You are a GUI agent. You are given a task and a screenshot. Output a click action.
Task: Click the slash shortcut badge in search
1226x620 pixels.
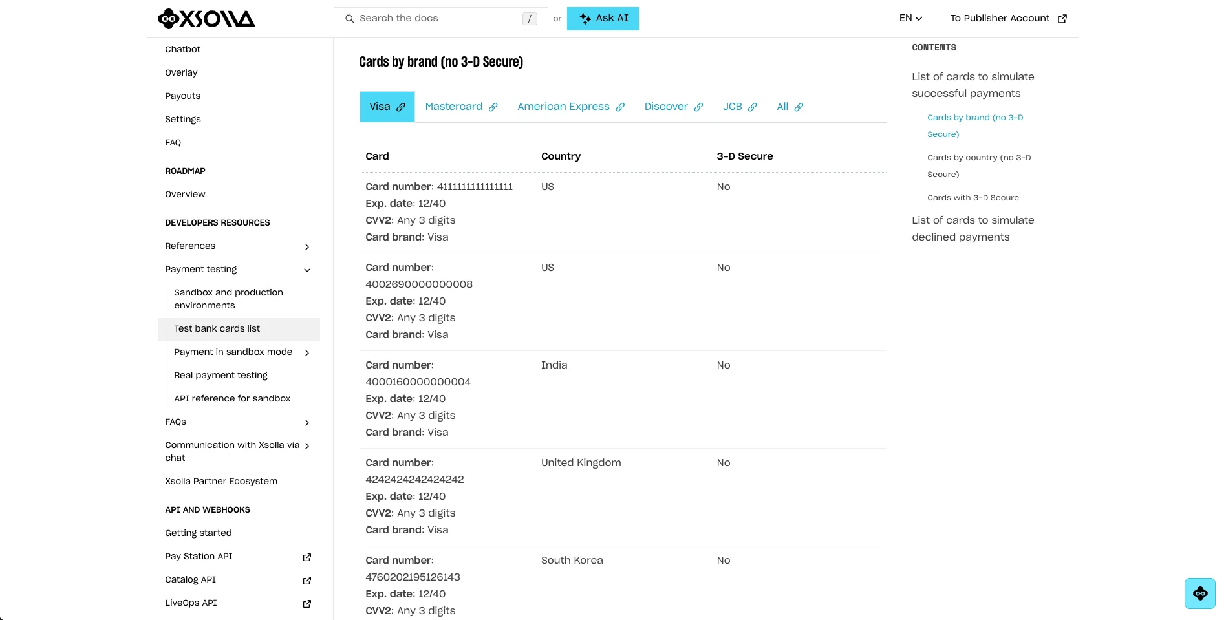[x=530, y=19]
